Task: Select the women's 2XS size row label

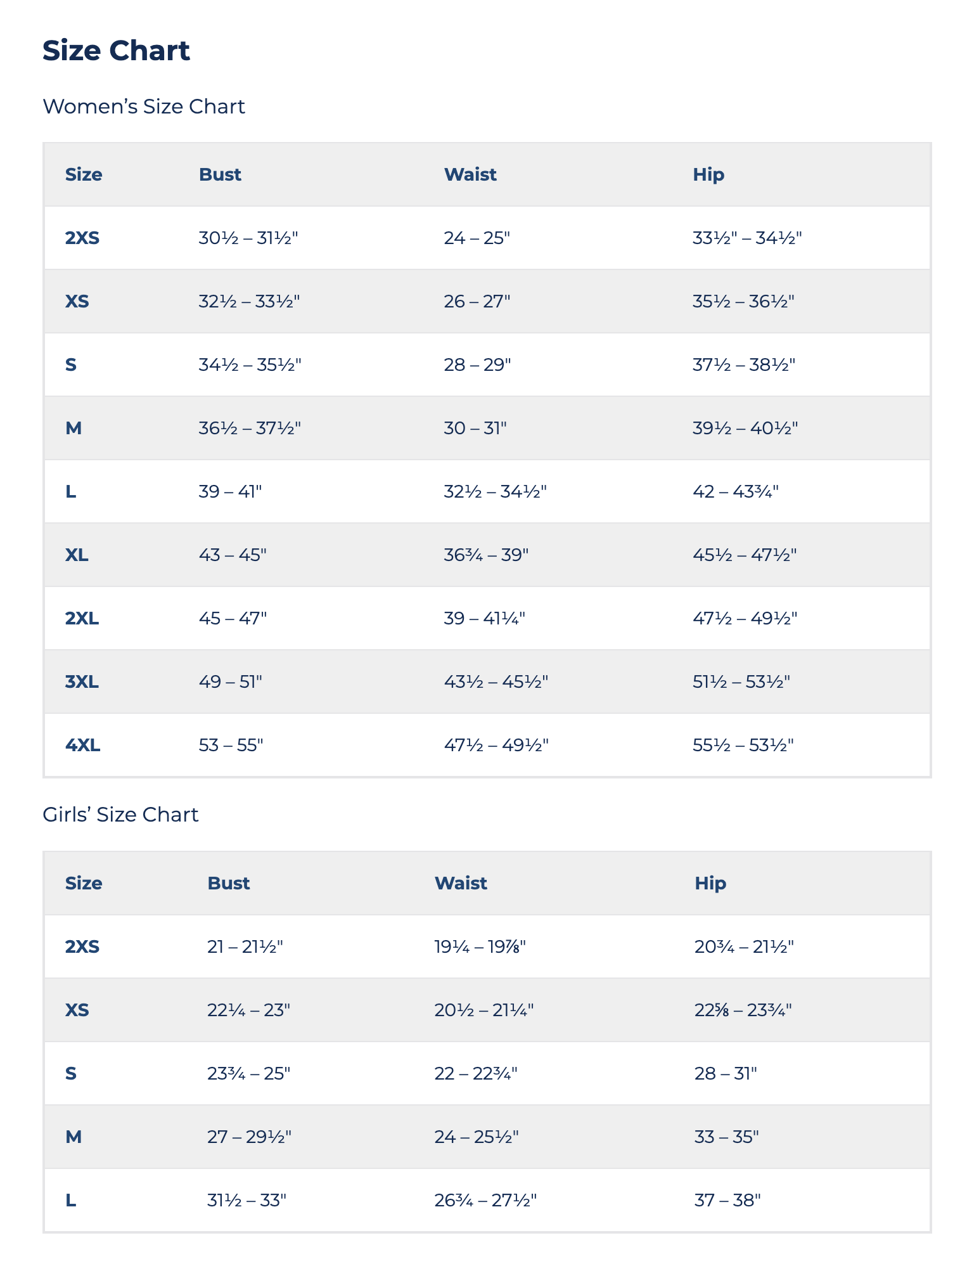Action: click(x=82, y=238)
